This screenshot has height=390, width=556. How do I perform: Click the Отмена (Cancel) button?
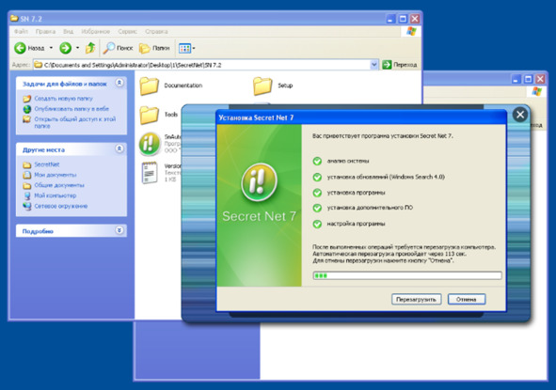(467, 300)
